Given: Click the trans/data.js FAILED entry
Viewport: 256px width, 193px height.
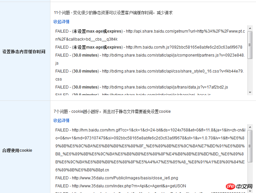Looking at the screenshot, I should point(142,87).
